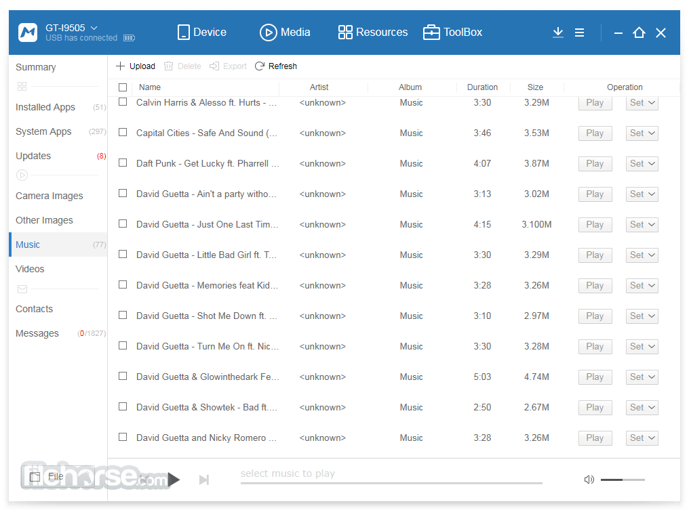Click the Upload plus icon

[120, 66]
